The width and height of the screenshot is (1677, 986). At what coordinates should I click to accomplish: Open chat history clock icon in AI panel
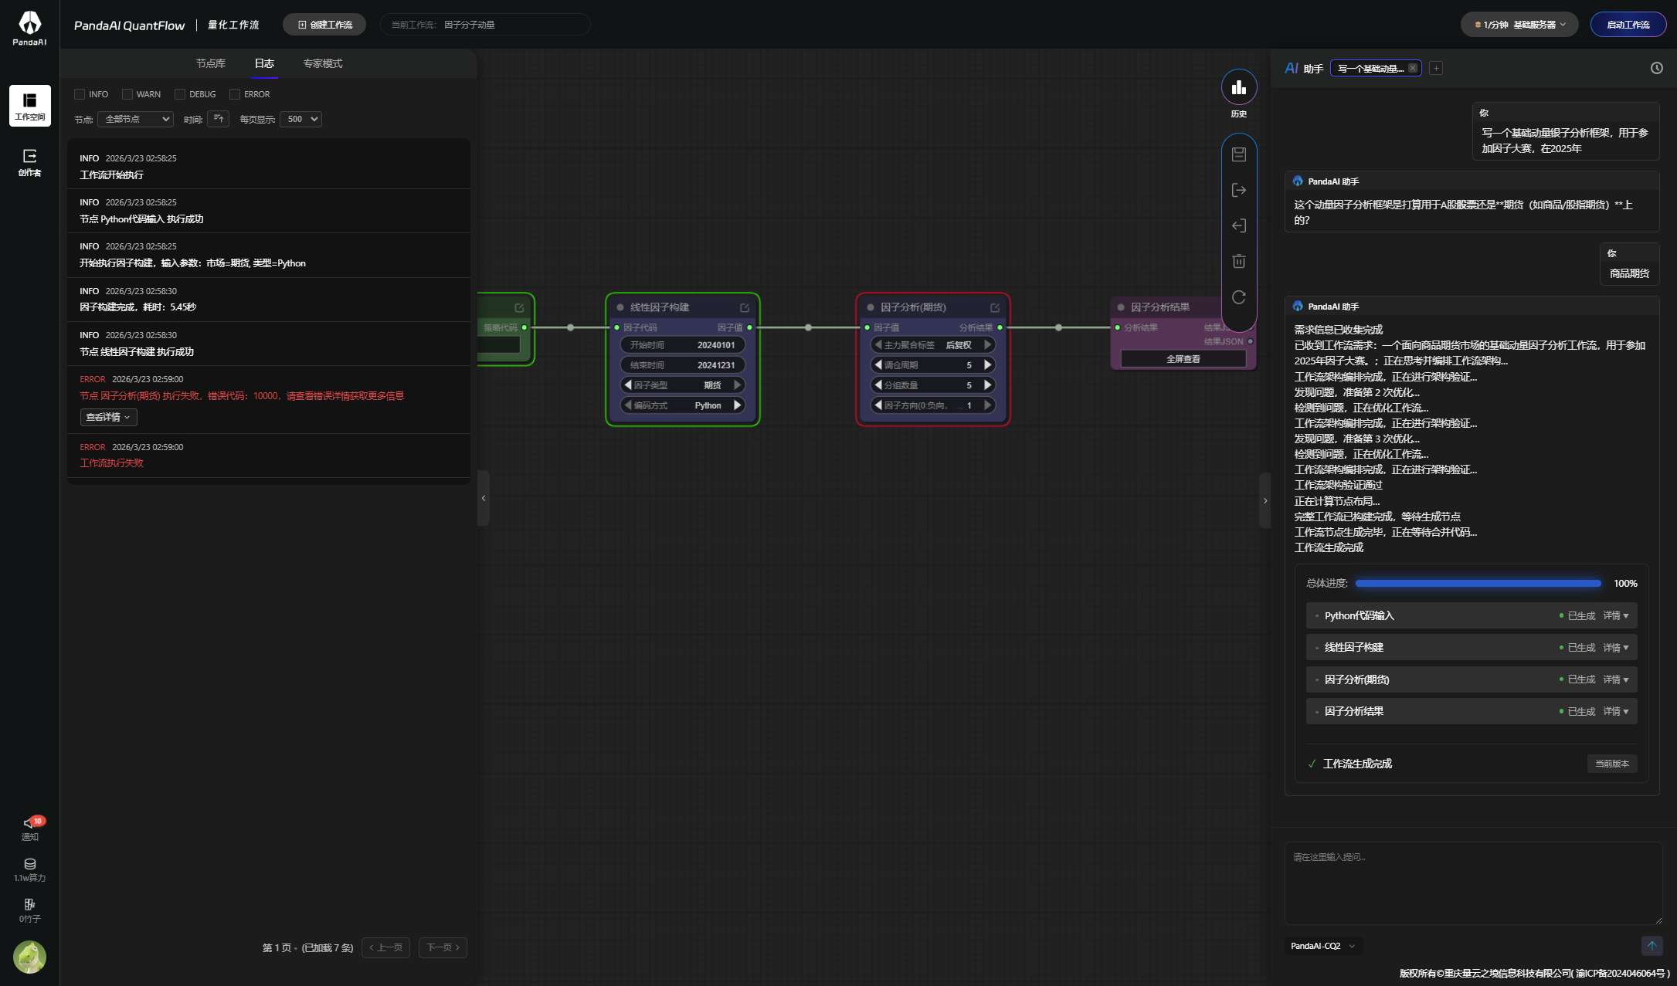[1656, 68]
